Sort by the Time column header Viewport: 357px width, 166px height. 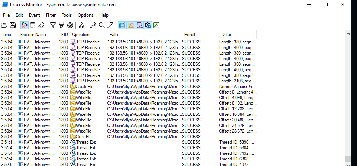[x=9, y=35]
